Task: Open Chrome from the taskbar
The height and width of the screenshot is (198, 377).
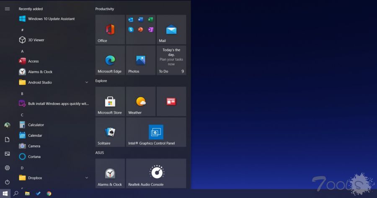Action: (x=49, y=193)
